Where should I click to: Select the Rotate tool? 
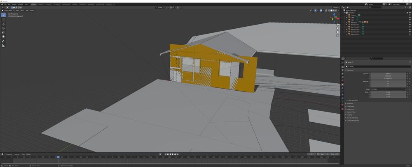[x=3, y=28]
